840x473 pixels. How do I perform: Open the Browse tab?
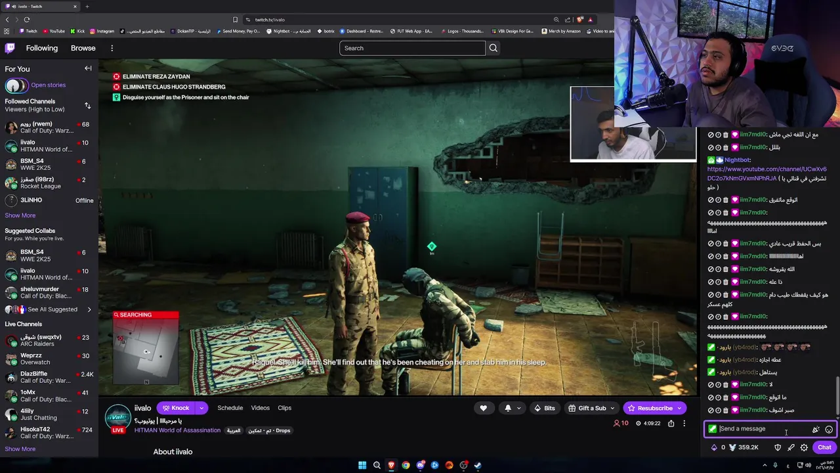coord(83,48)
